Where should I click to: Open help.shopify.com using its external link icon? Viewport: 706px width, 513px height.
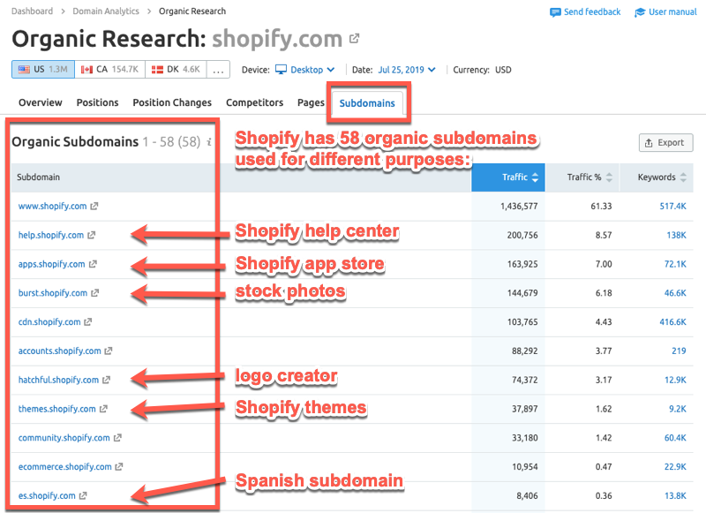coord(91,235)
